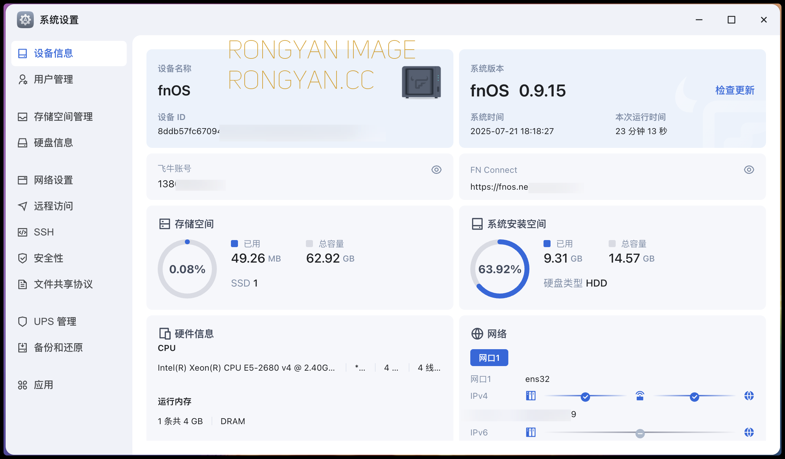Viewport: 785px width, 459px height.
Task: Open 备份和还原 section
Action: (x=69, y=348)
